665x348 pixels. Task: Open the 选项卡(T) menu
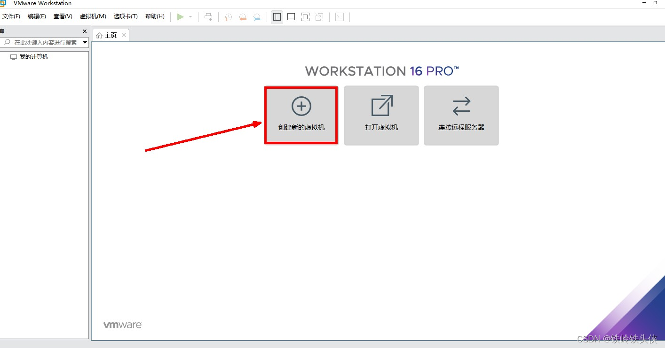(126, 16)
